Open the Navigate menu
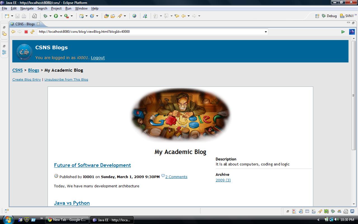This screenshot has width=358, height=224. [27, 8]
